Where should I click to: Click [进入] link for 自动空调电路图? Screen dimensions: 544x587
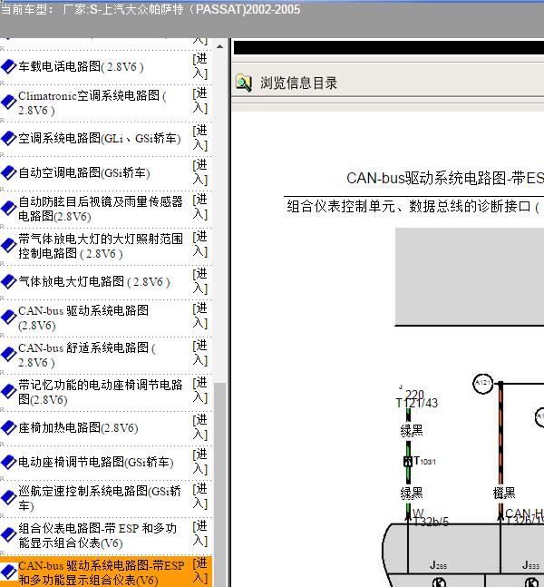point(200,172)
